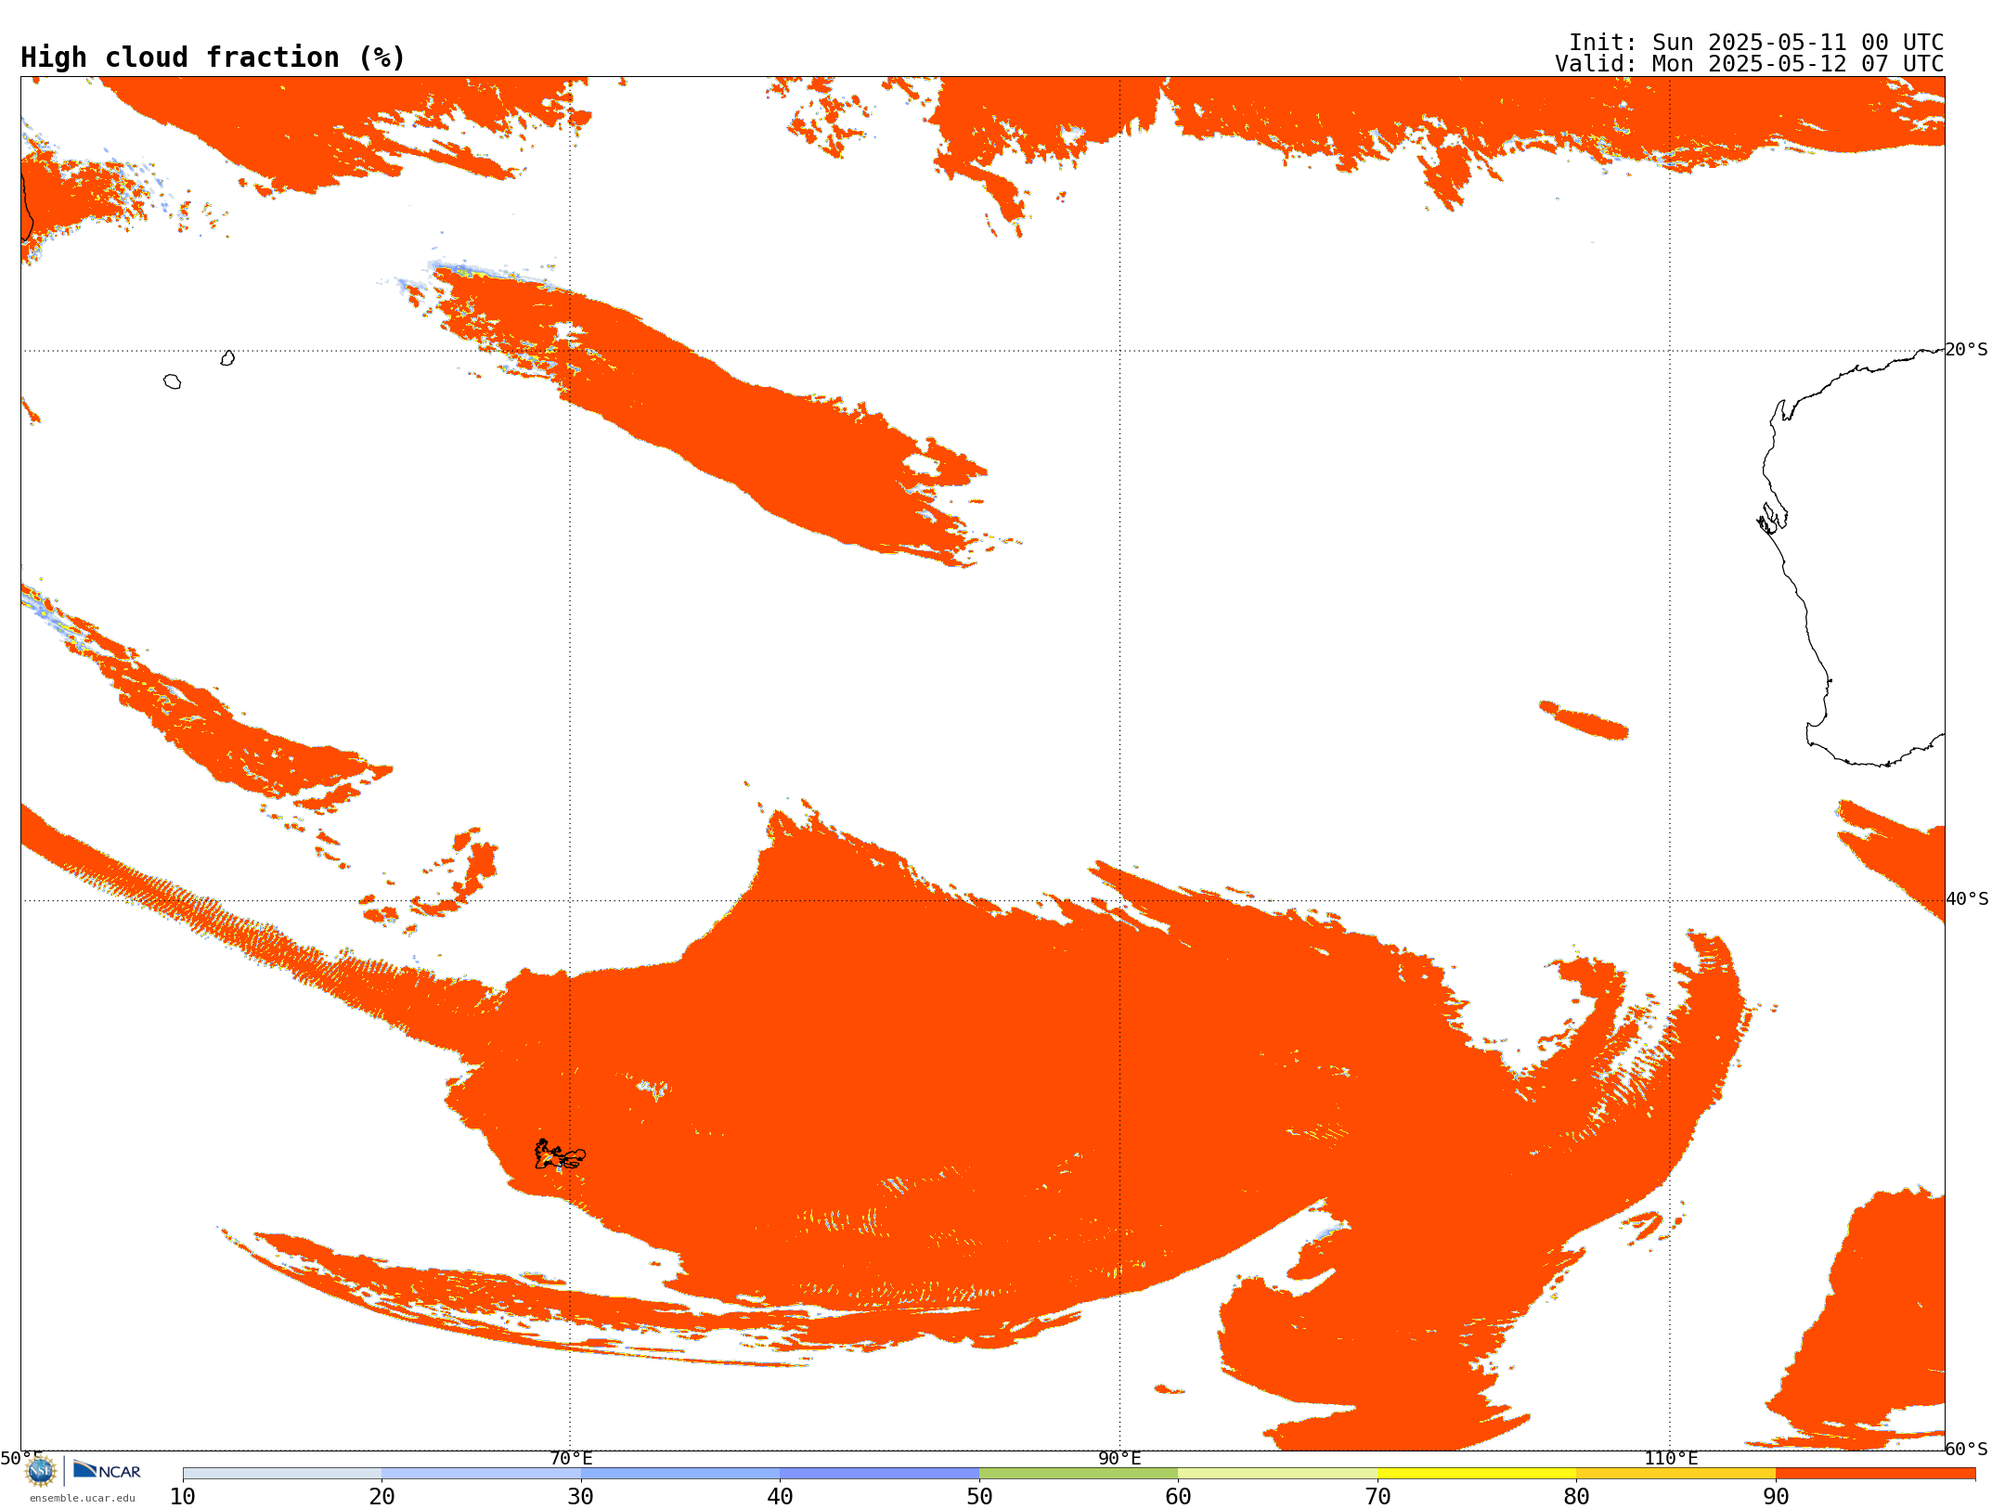2005x1509 pixels.
Task: Click the colorbar tick label 90
Action: (x=1776, y=1497)
